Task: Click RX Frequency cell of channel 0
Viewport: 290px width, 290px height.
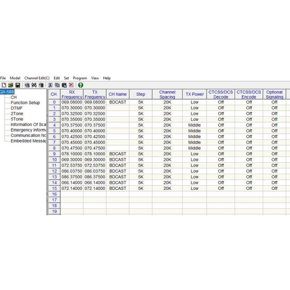Action: [x=72, y=102]
